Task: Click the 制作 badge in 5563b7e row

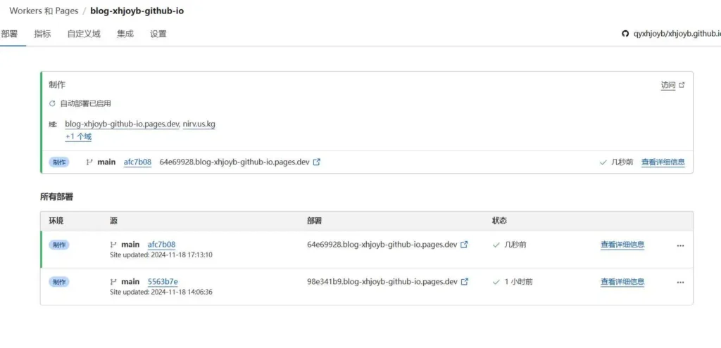Action: point(58,282)
